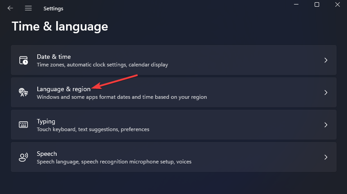347x194 pixels.
Task: Go back using the back arrow
Action: pyautogui.click(x=10, y=8)
